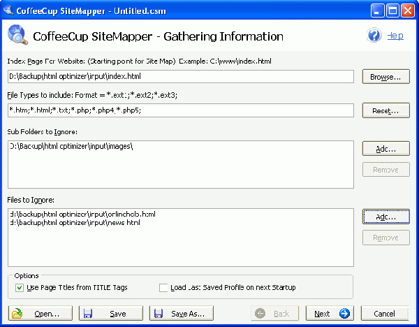Cancel the SiteMapper wizard
The height and width of the screenshot is (327, 419).
[385, 313]
